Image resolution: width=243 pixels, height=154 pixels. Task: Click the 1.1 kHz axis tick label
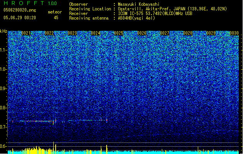click(3, 50)
